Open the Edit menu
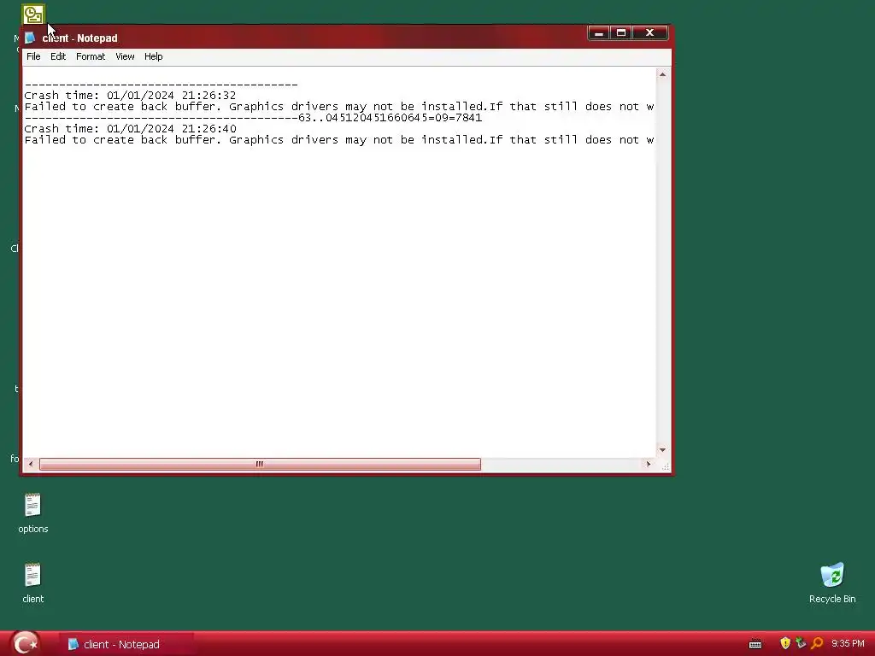 (x=58, y=56)
